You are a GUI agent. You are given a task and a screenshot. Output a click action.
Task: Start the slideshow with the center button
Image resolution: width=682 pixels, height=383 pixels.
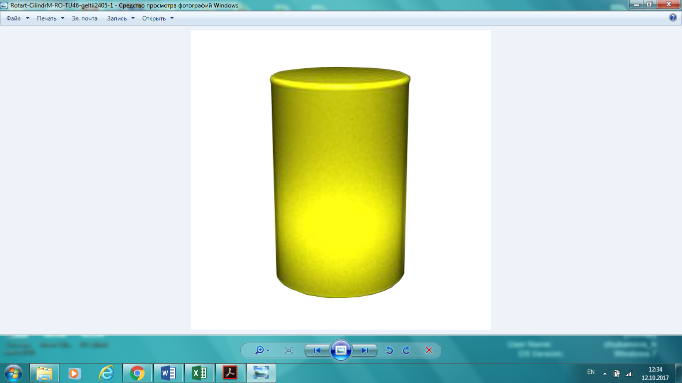(341, 350)
